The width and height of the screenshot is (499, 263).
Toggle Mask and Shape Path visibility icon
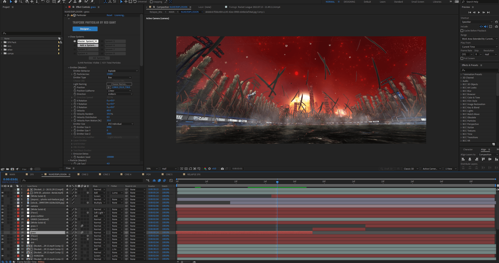pyautogui.click(x=190, y=169)
